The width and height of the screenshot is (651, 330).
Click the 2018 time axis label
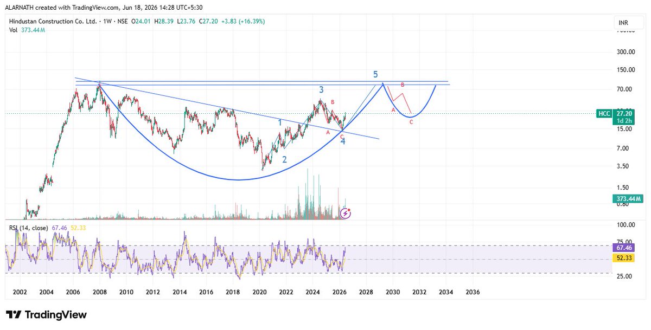[x=233, y=292]
